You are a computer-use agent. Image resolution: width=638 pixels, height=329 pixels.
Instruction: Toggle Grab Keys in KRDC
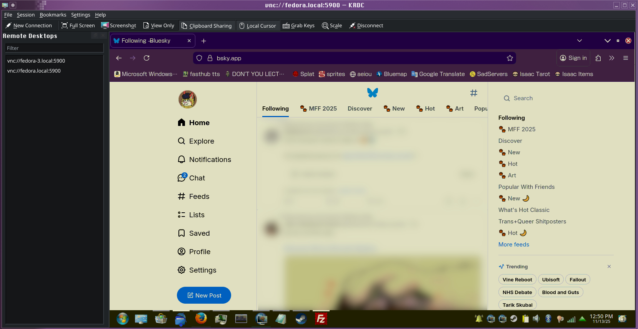[x=298, y=26]
